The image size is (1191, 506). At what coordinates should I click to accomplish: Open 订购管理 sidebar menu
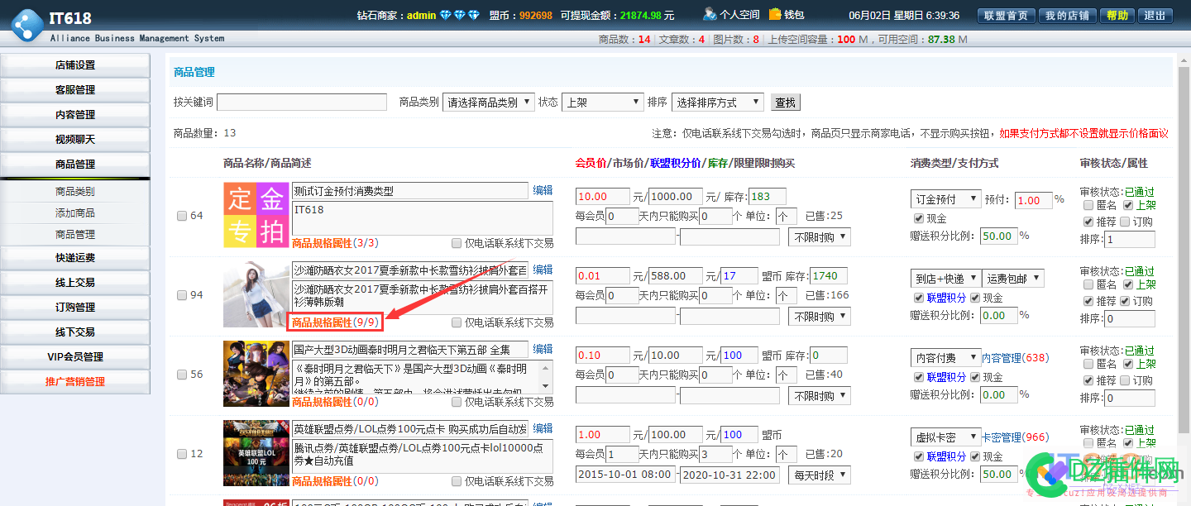(x=75, y=308)
